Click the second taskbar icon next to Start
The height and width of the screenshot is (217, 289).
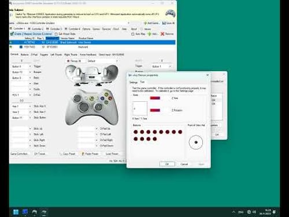pyautogui.click(x=25, y=212)
